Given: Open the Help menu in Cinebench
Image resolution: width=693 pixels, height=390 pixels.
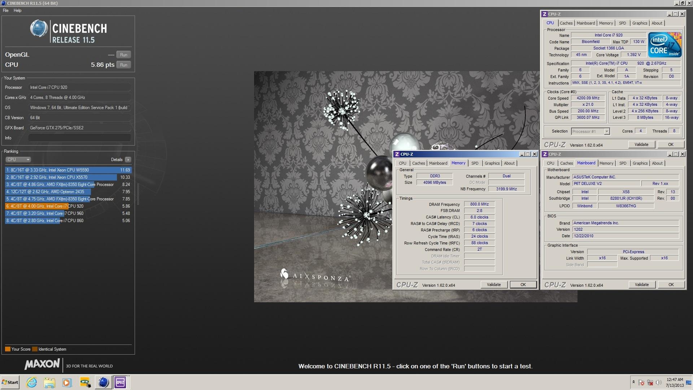Looking at the screenshot, I should point(17,10).
